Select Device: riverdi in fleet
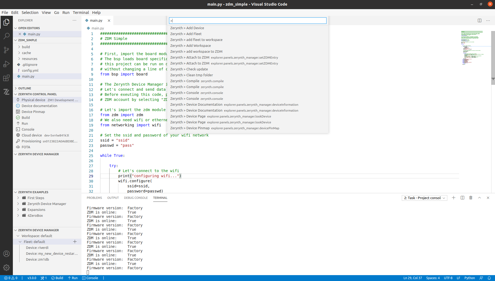The image size is (495, 281). coord(47,248)
